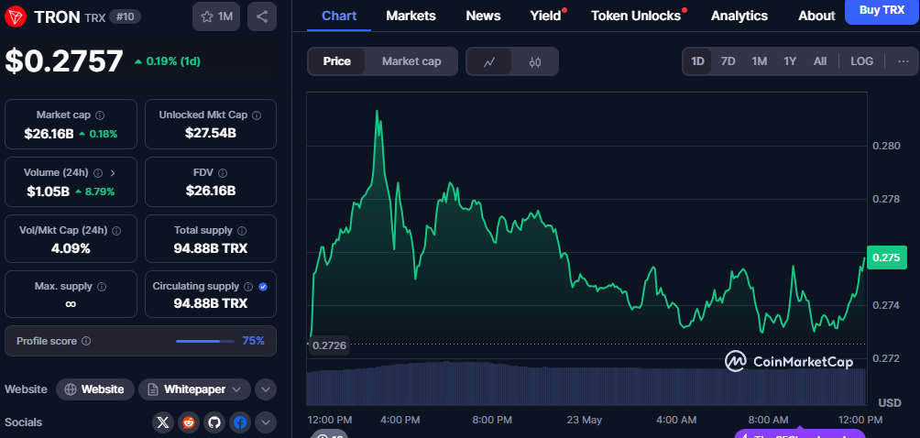920x438 pixels.
Task: Toggle LOG scale on chart
Action: click(862, 61)
